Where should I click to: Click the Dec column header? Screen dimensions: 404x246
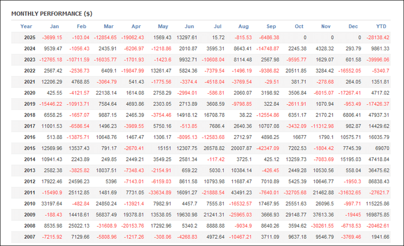[x=354, y=26]
